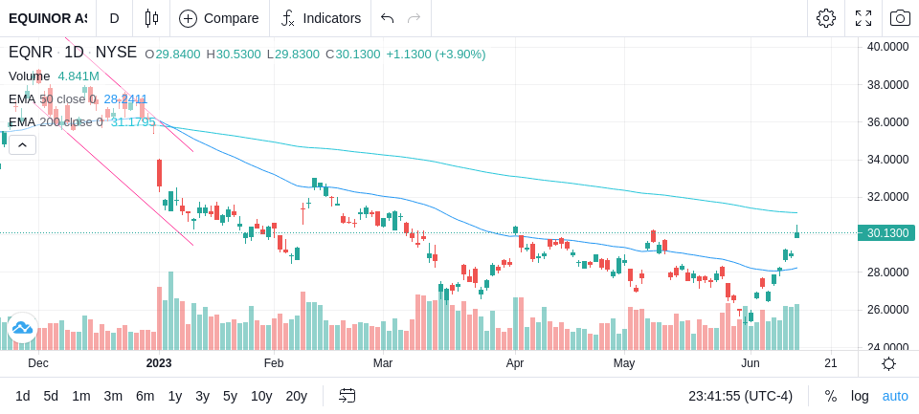This screenshot has width=919, height=414.
Task: Open timezone menu showing UTC-4 clock
Action: click(x=740, y=397)
